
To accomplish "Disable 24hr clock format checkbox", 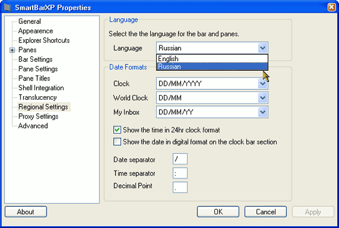I will click(x=117, y=130).
